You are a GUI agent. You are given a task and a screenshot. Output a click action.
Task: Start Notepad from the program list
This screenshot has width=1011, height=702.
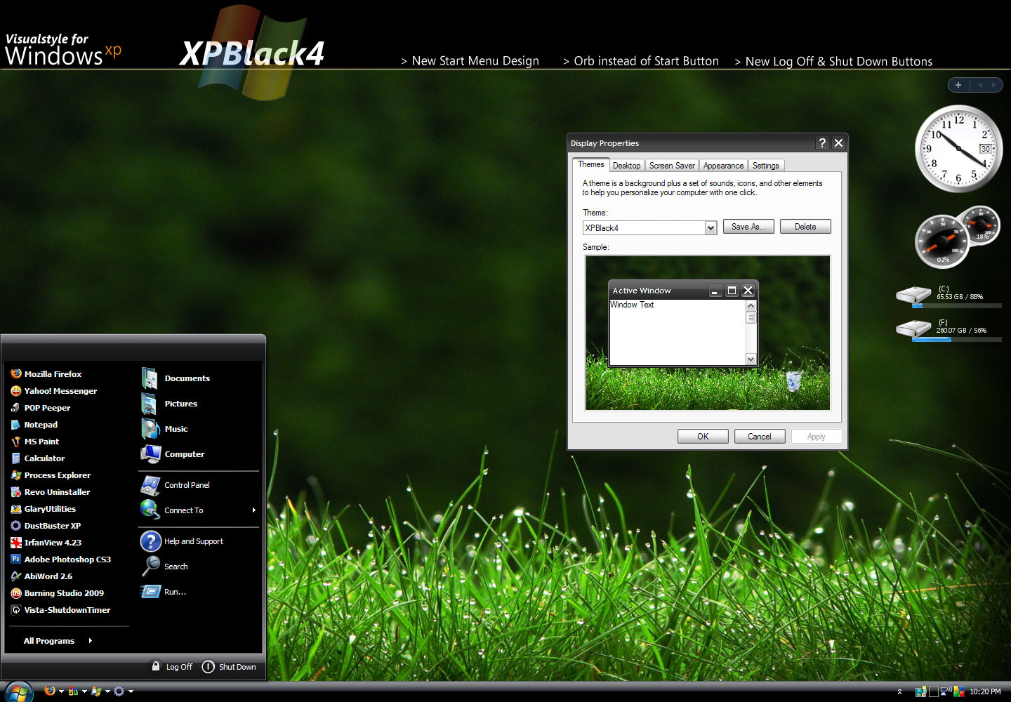[x=34, y=425]
